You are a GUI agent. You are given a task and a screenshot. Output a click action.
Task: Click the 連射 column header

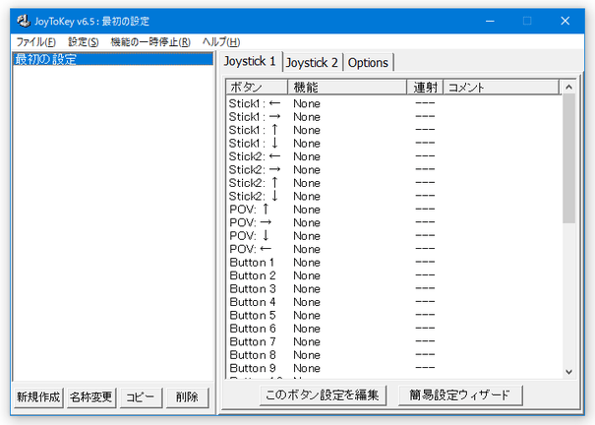tap(425, 88)
